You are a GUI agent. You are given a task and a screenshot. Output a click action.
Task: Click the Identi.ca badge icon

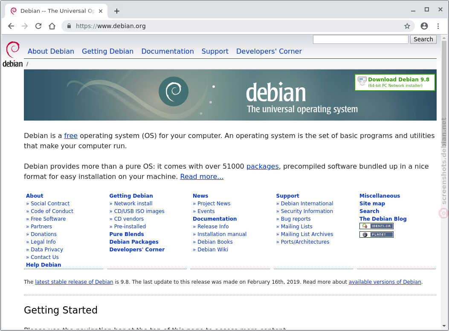pyautogui.click(x=376, y=226)
